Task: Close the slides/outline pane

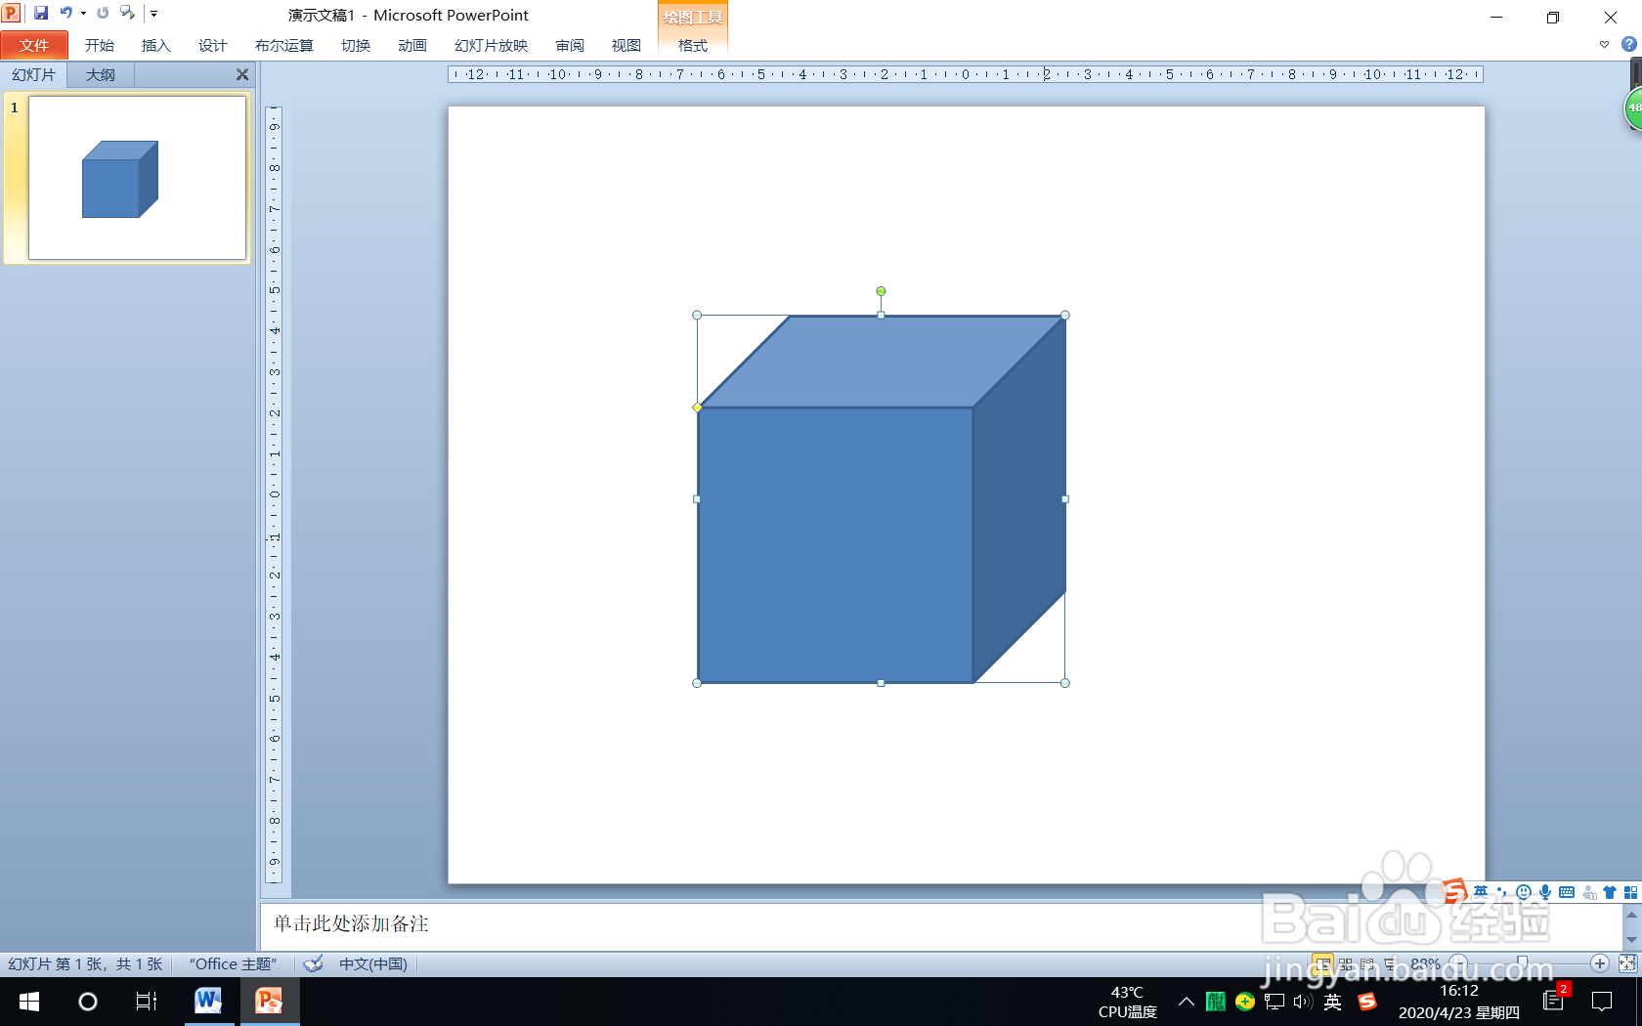Action: 242,74
